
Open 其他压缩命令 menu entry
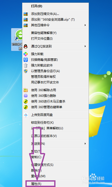point(40,25)
